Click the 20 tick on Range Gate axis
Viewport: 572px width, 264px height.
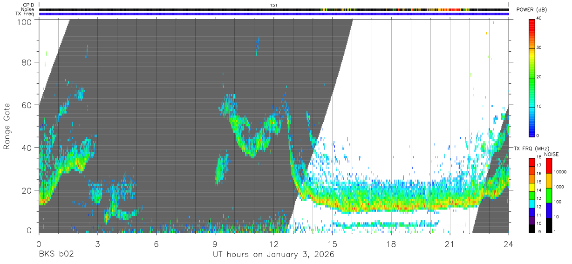27,190
